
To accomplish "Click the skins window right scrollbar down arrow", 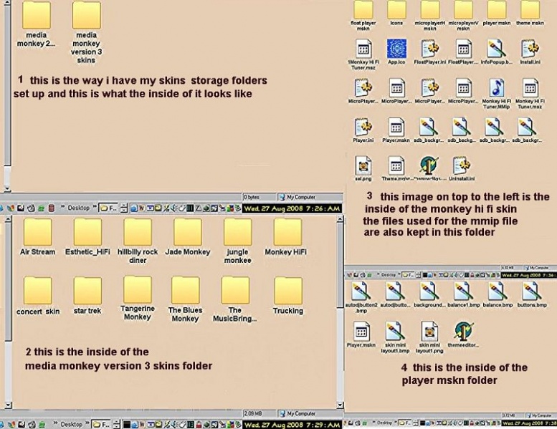I will pos(340,405).
